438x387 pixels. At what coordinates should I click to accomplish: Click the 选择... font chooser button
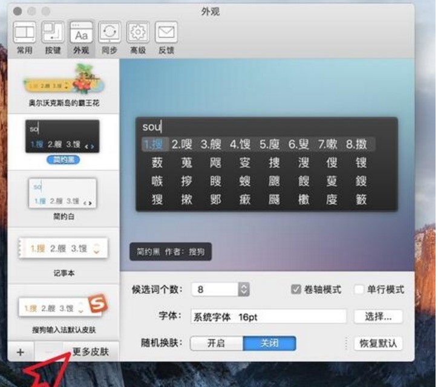pyautogui.click(x=378, y=317)
